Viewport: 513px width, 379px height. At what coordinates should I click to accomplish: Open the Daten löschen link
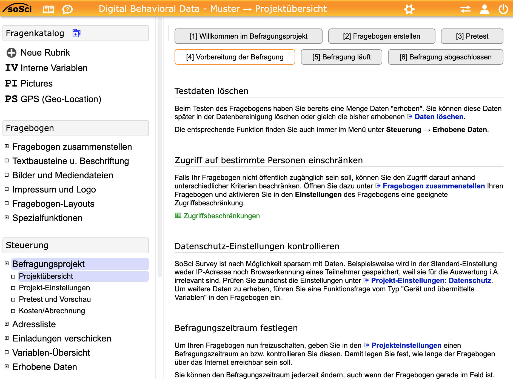[439, 117]
